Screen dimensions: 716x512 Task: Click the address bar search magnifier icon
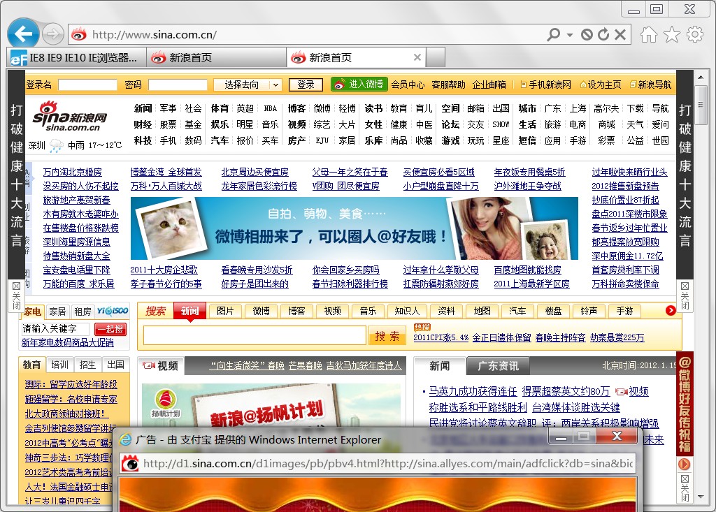pyautogui.click(x=554, y=34)
